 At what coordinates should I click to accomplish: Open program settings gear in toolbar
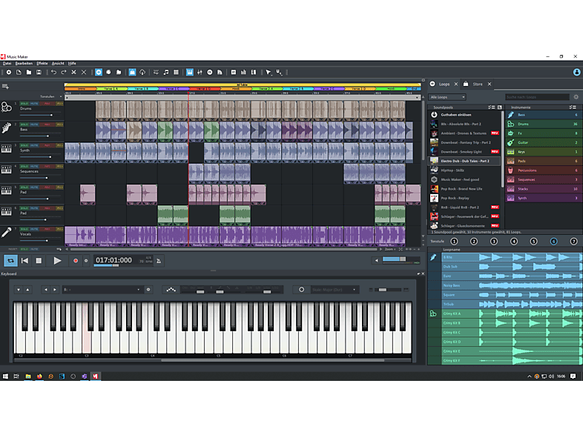[9, 73]
